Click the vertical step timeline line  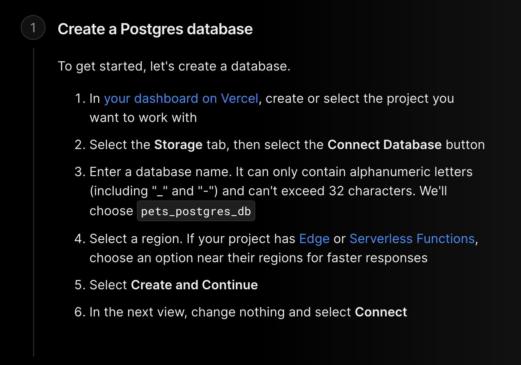pyautogui.click(x=34, y=202)
